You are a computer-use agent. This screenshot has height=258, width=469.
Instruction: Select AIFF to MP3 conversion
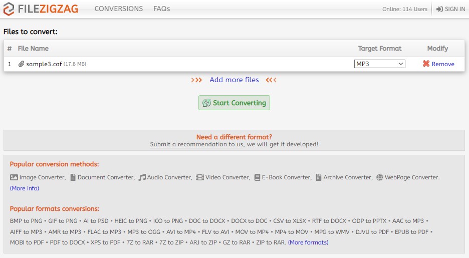(x=26, y=232)
